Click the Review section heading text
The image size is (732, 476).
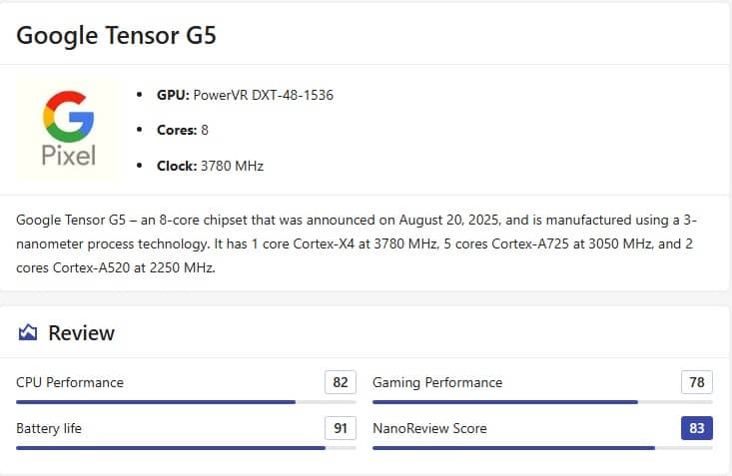[x=82, y=332]
